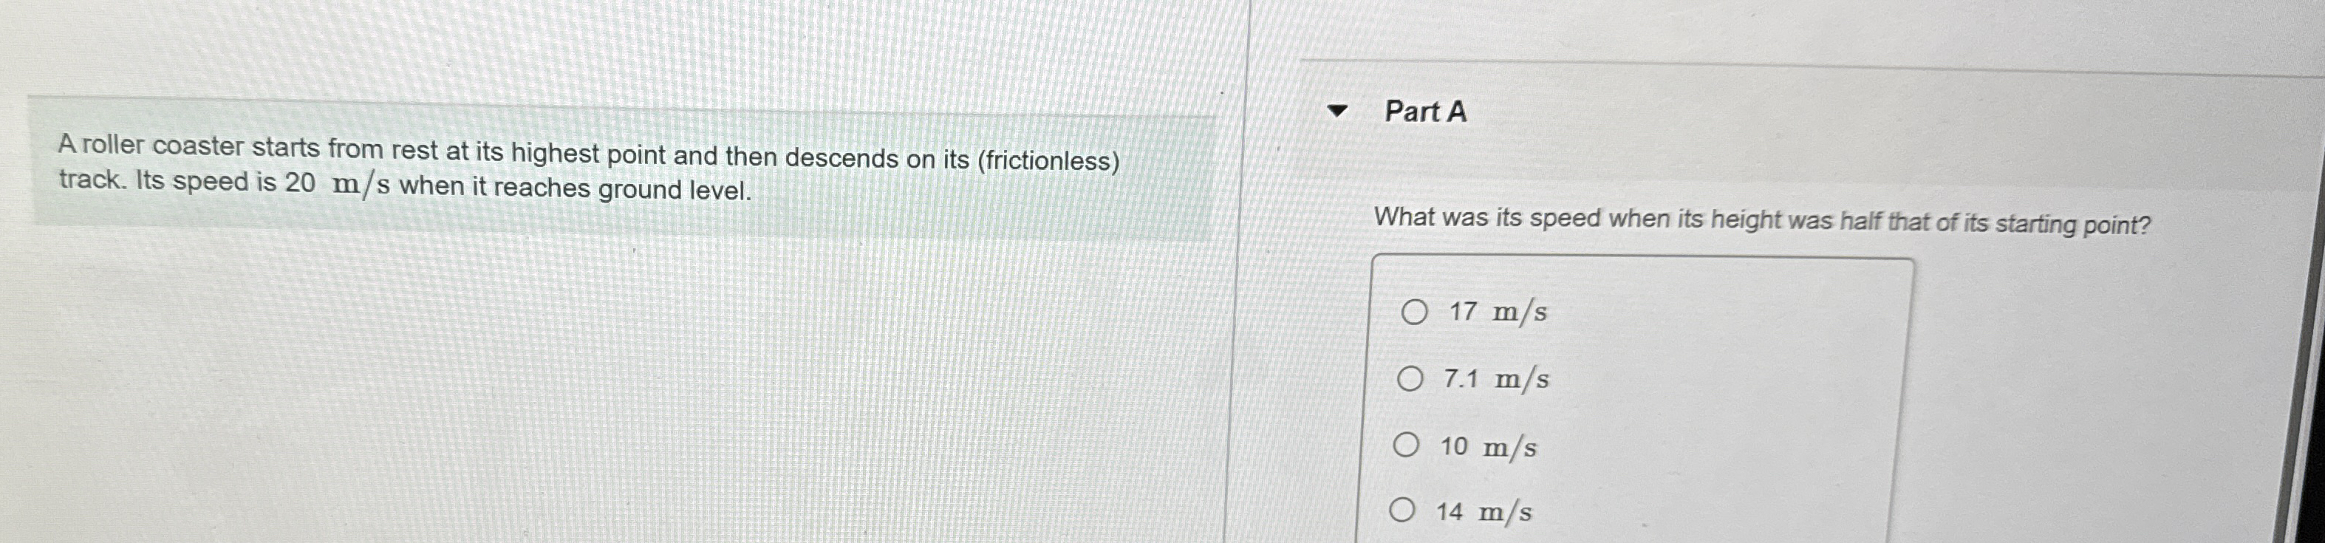Mark the 14 m/s radio button

coord(1402,510)
